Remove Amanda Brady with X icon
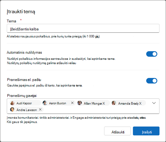 pyautogui.click(x=140, y=103)
